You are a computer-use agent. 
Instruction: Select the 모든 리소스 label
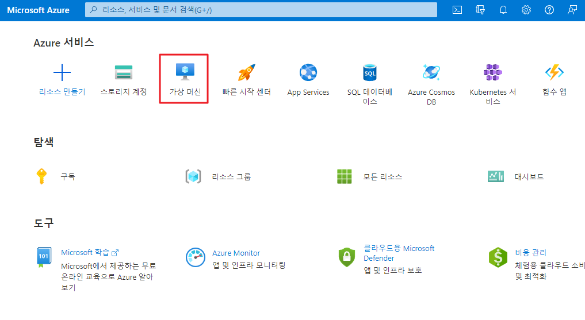click(x=383, y=176)
